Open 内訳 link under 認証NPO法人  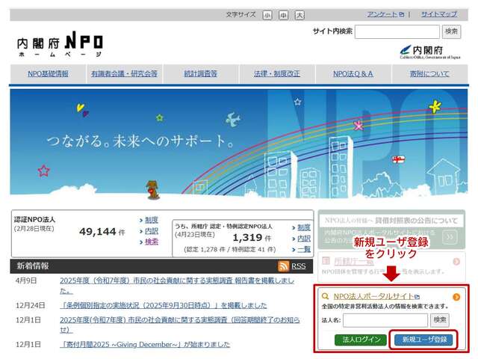151,231
